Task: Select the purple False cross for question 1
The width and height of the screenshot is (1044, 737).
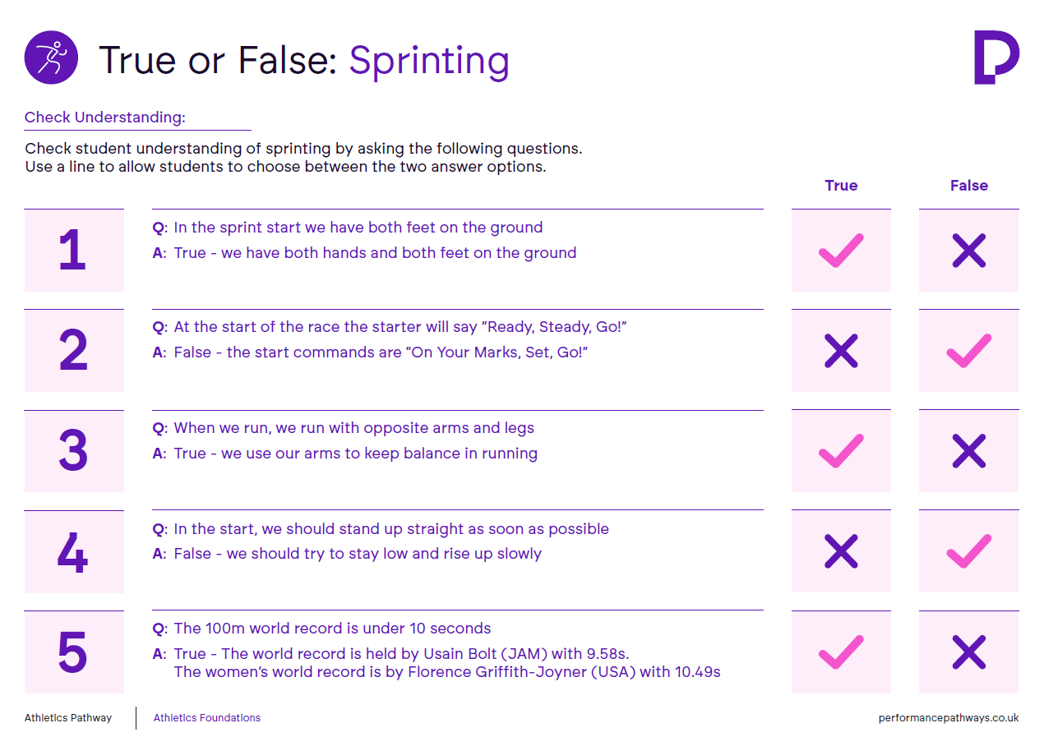Action: click(x=969, y=251)
